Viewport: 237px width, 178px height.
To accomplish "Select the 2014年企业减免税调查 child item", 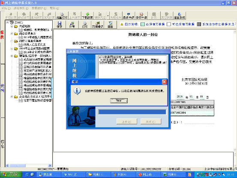I will (x=37, y=52).
